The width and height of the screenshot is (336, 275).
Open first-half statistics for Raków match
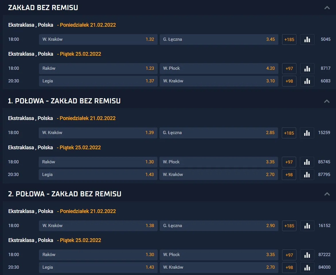(307, 162)
